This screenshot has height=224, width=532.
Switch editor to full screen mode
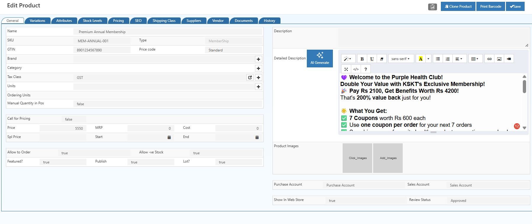[346, 69]
